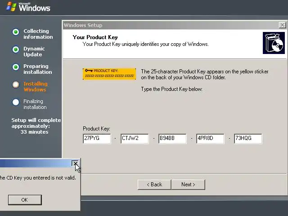Click the Dynamic Update step indicator

[x=16, y=49]
